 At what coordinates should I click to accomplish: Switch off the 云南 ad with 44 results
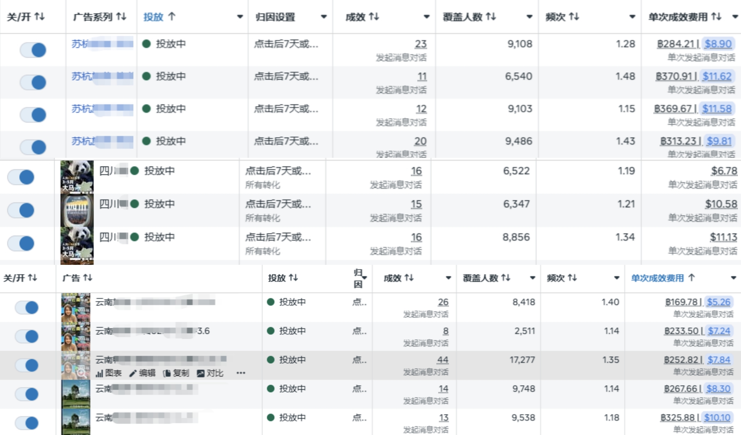[27, 365]
